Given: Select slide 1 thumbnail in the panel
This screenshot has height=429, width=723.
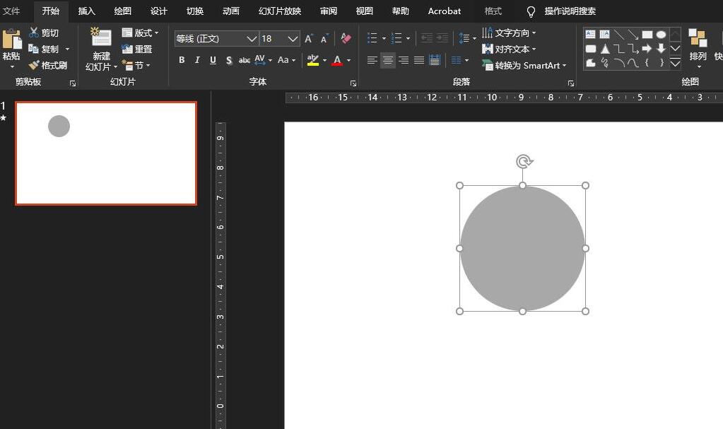Looking at the screenshot, I should pyautogui.click(x=106, y=153).
